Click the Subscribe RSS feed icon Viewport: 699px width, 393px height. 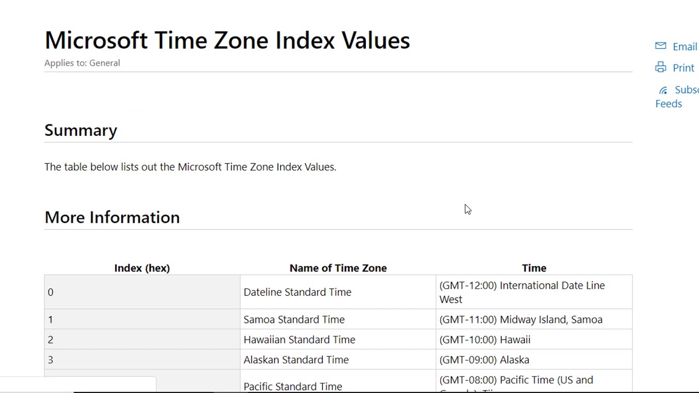click(x=663, y=91)
